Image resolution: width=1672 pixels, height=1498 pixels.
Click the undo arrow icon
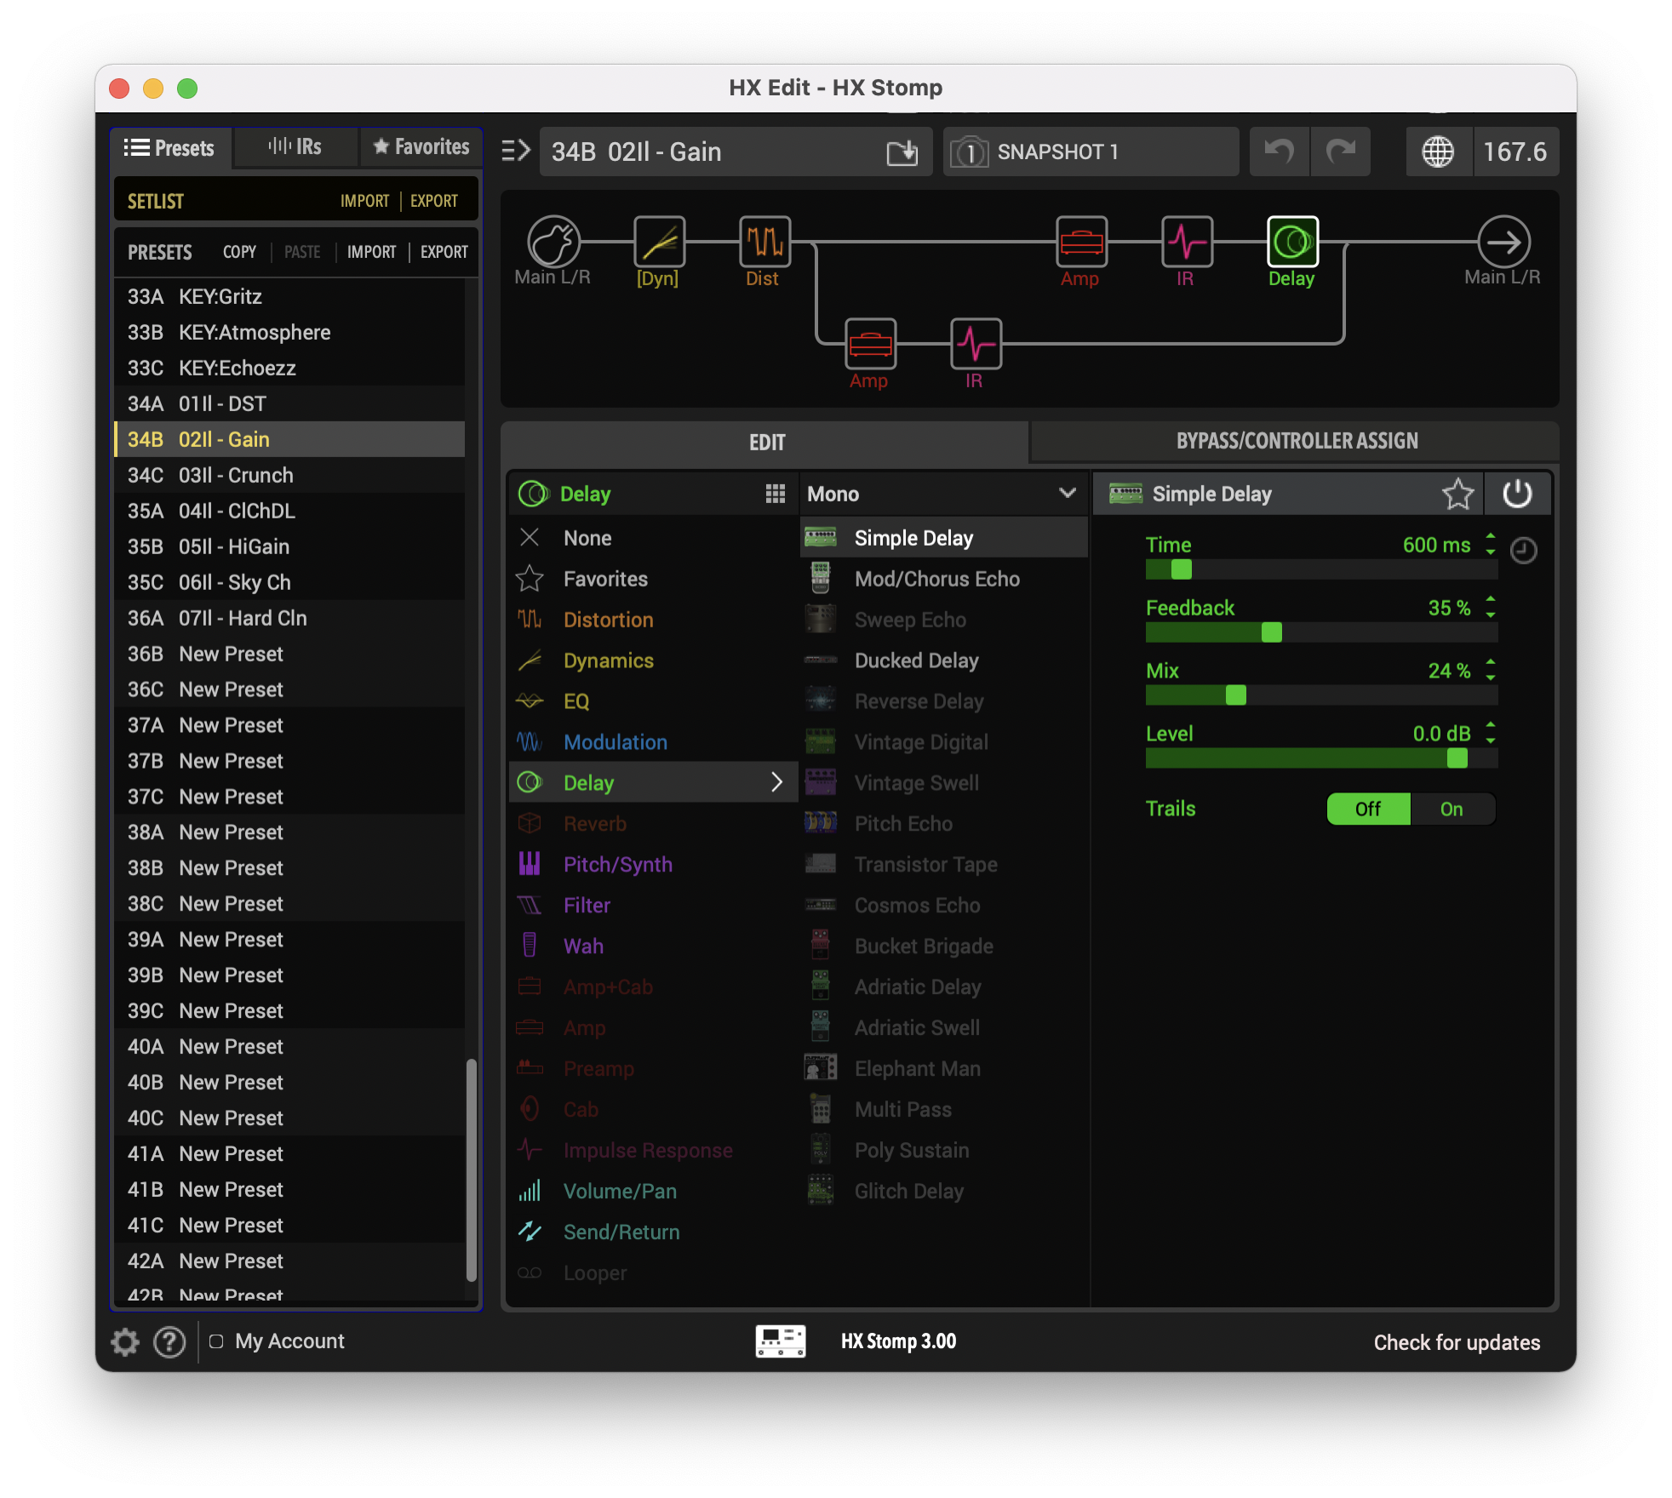1279,152
